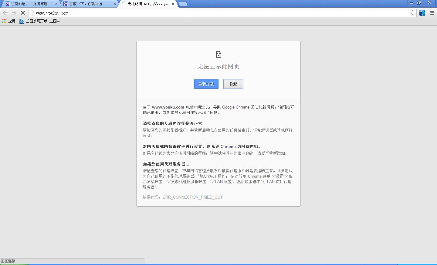This screenshot has height=265, width=437.
Task: Open the 三国杀网页版 bookmark
Action: pyautogui.click(x=40, y=21)
